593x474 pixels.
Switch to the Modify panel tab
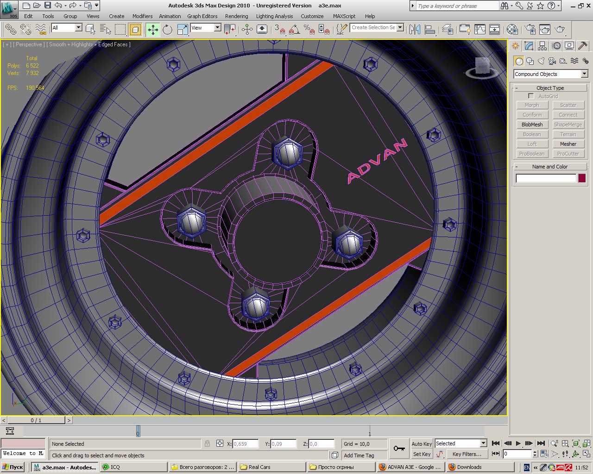[529, 46]
